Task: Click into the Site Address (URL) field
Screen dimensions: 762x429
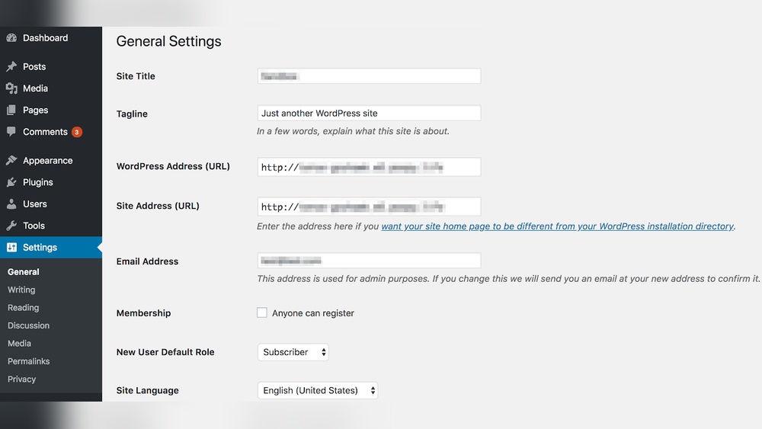Action: [x=370, y=206]
